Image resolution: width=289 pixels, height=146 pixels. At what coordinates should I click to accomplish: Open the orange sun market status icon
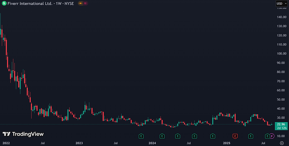click(x=80, y=3)
